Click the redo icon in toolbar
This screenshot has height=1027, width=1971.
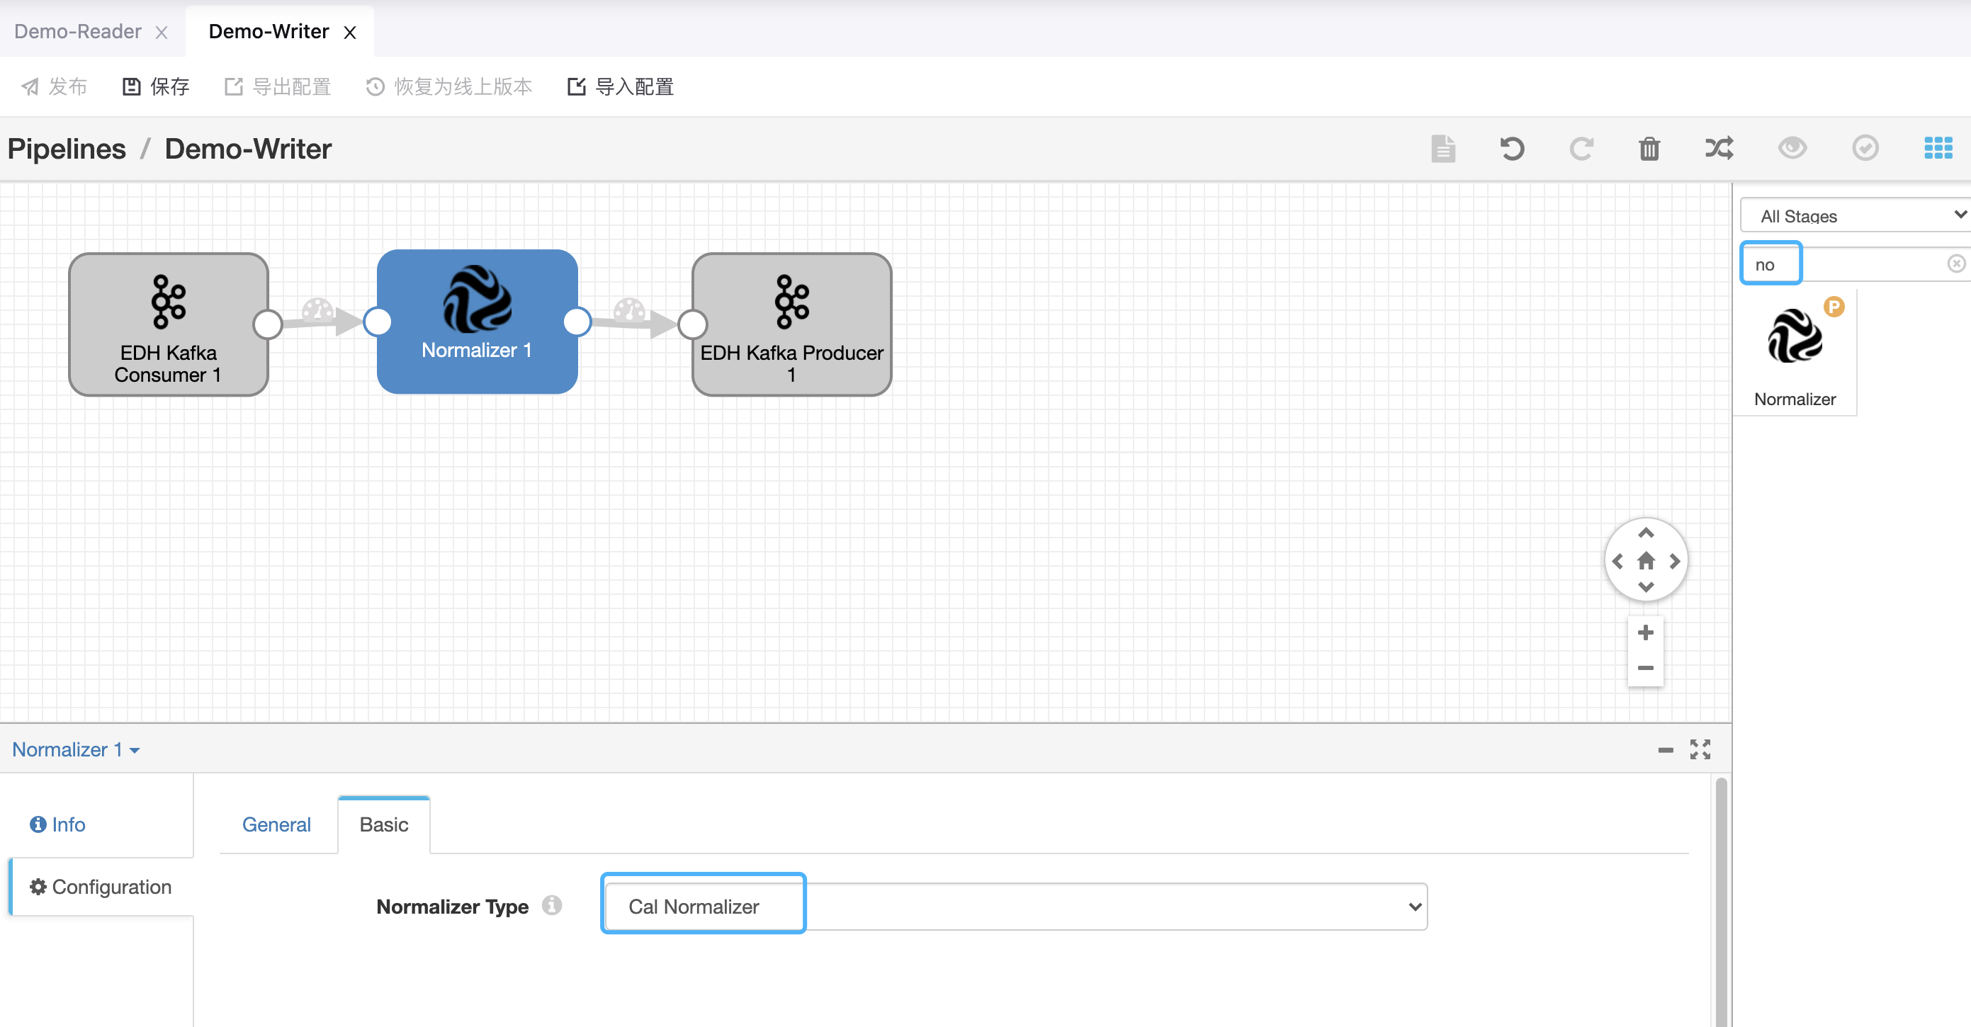click(1581, 148)
